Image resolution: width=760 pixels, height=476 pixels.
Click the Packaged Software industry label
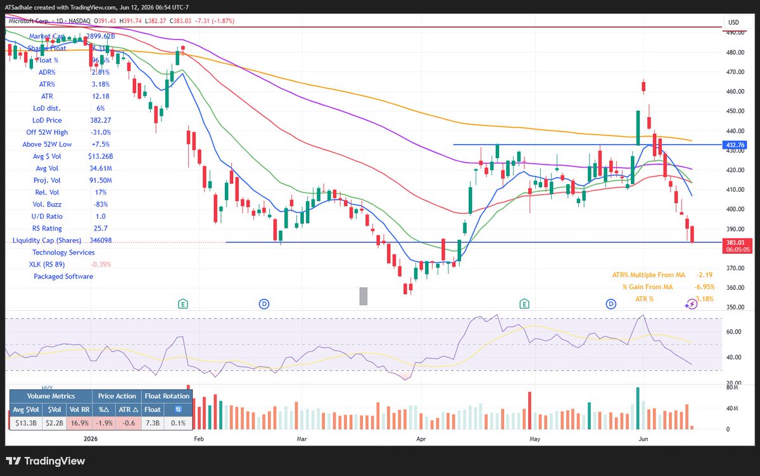coord(63,277)
